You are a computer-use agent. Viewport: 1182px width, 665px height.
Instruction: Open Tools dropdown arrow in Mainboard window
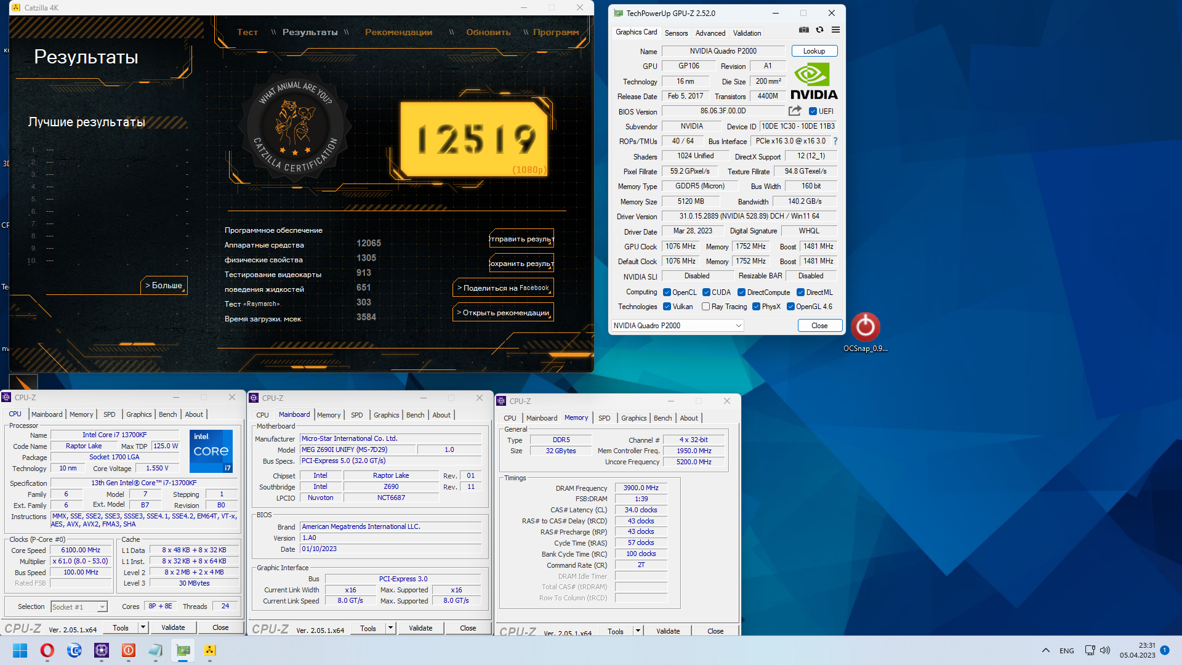coord(390,628)
